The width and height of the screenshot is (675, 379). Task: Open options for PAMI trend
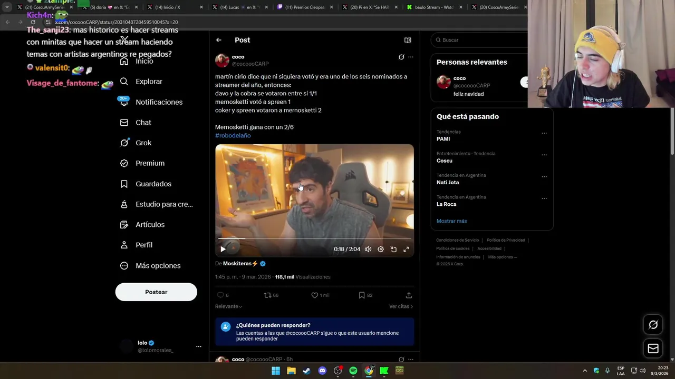tap(544, 133)
